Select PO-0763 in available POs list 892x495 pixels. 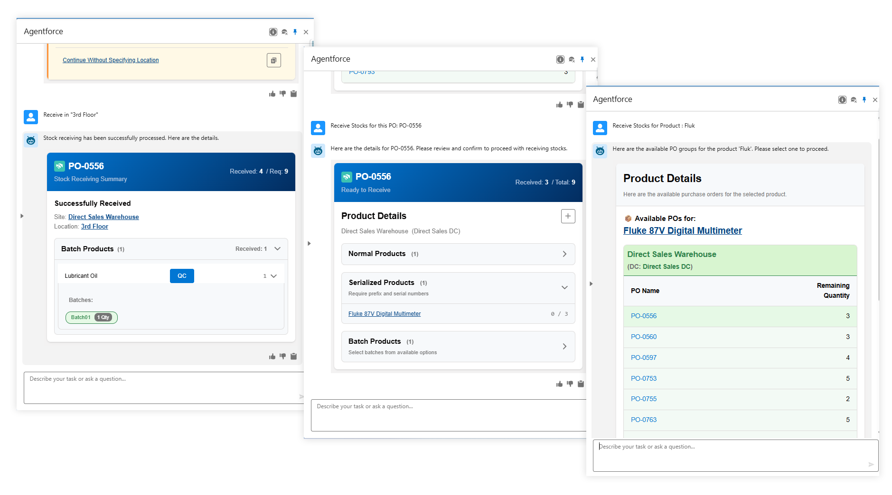(x=644, y=420)
